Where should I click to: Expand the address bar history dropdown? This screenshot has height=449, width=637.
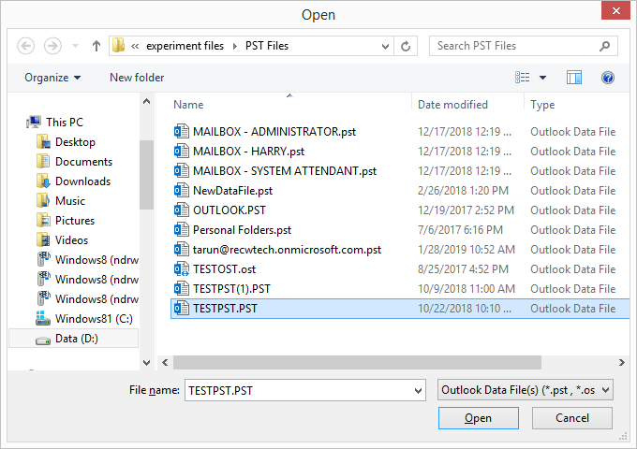(385, 46)
